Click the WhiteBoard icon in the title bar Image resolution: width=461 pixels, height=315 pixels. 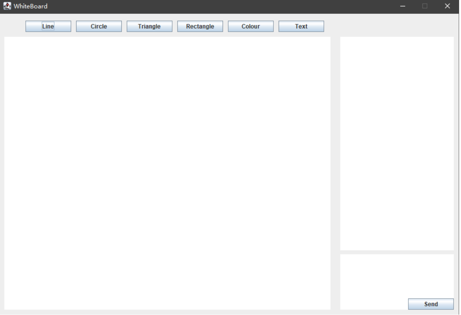coord(6,5)
